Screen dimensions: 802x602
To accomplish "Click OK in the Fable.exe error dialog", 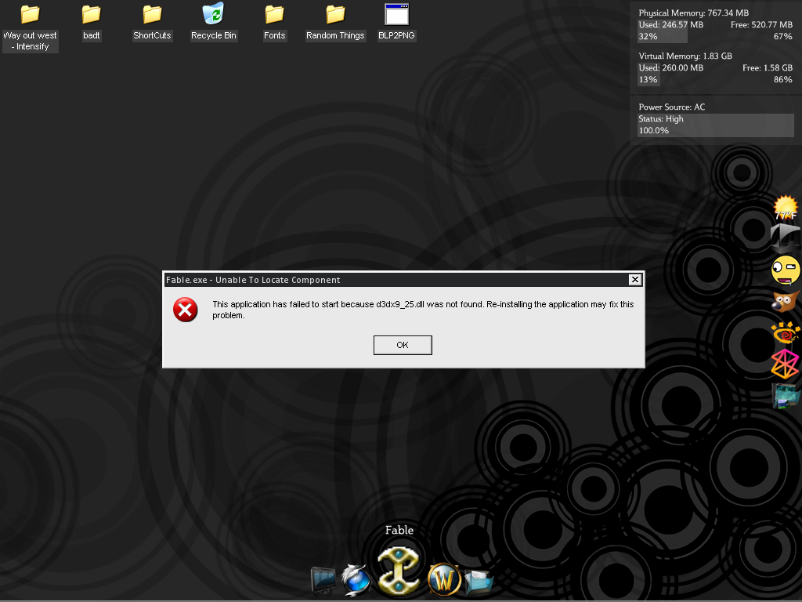I will coord(403,345).
